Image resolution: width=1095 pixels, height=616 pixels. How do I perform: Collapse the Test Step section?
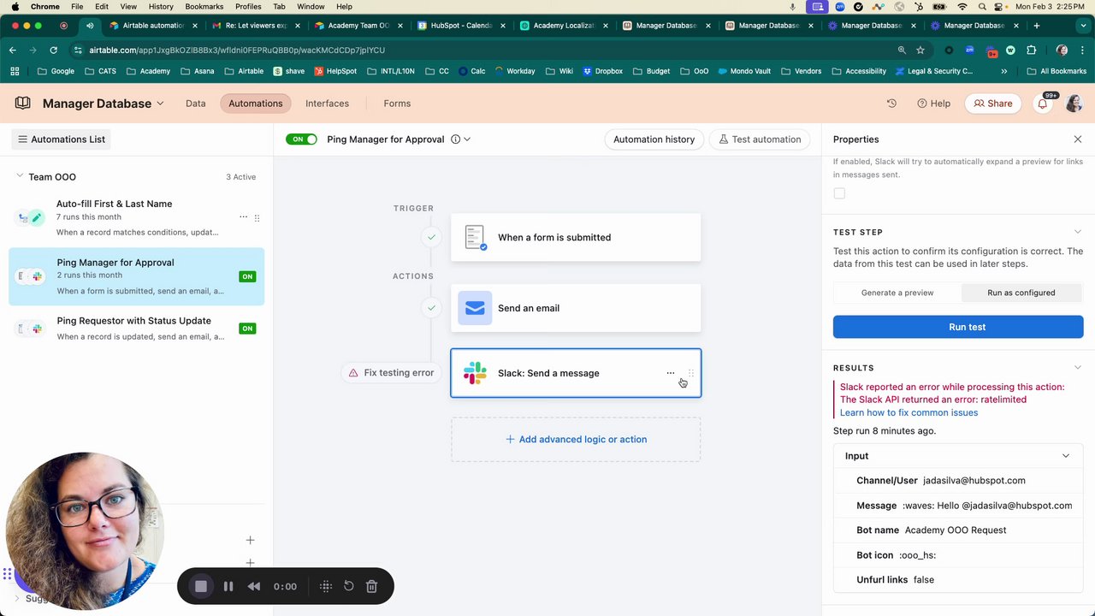pyautogui.click(x=1078, y=232)
